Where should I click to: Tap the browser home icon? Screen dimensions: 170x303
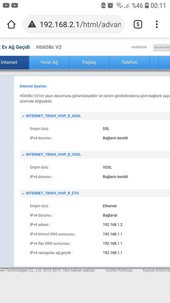click(x=11, y=25)
